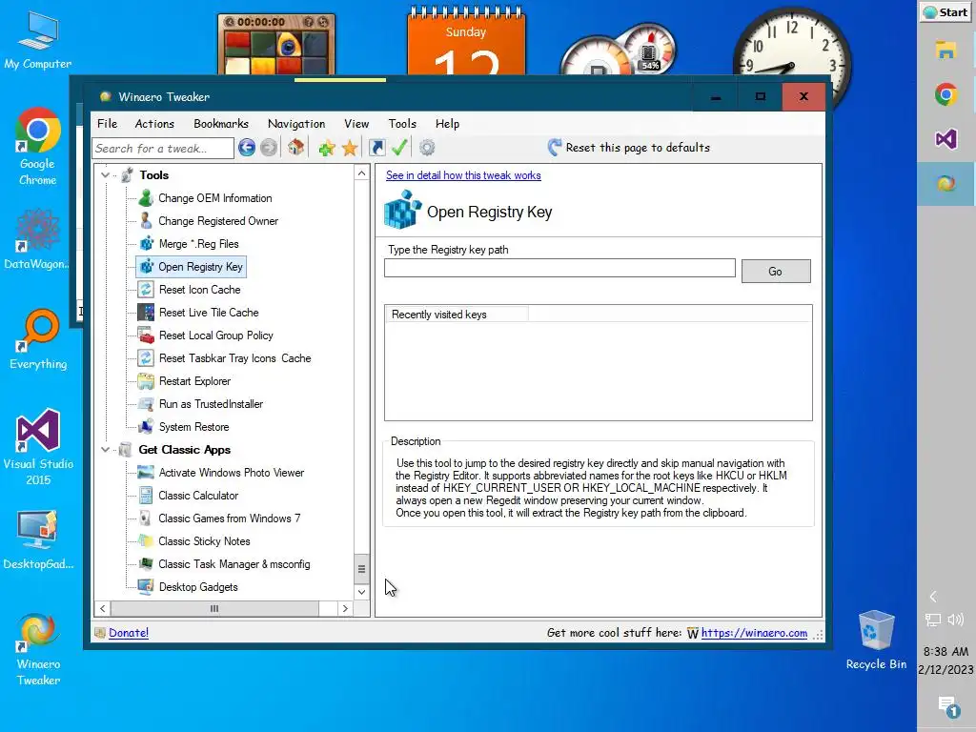This screenshot has height=732, width=976.
Task: Select Classic Task Manager & msconfig item
Action: coord(234,564)
